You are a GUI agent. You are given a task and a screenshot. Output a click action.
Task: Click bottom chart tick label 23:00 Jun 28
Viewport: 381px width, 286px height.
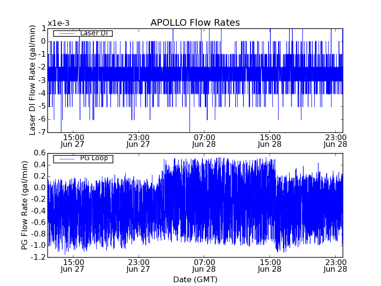(335, 266)
